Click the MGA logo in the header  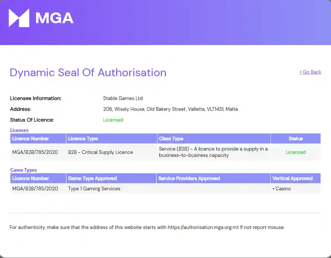click(x=41, y=18)
